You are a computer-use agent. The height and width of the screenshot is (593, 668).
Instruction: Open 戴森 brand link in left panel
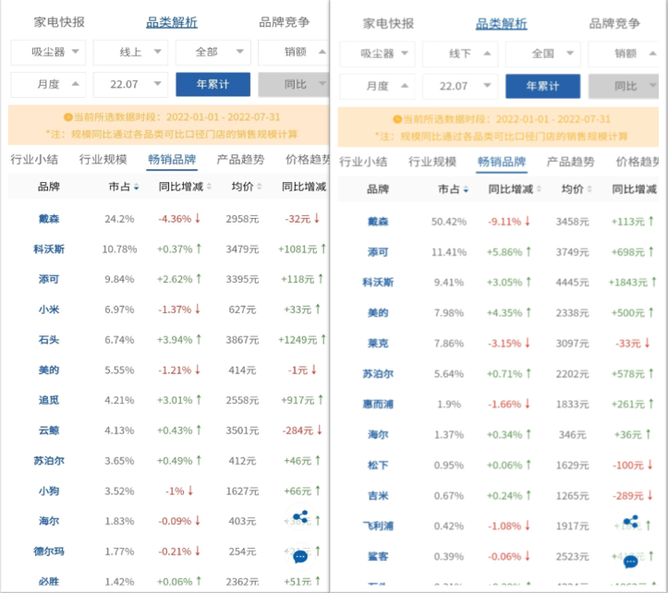point(49,219)
